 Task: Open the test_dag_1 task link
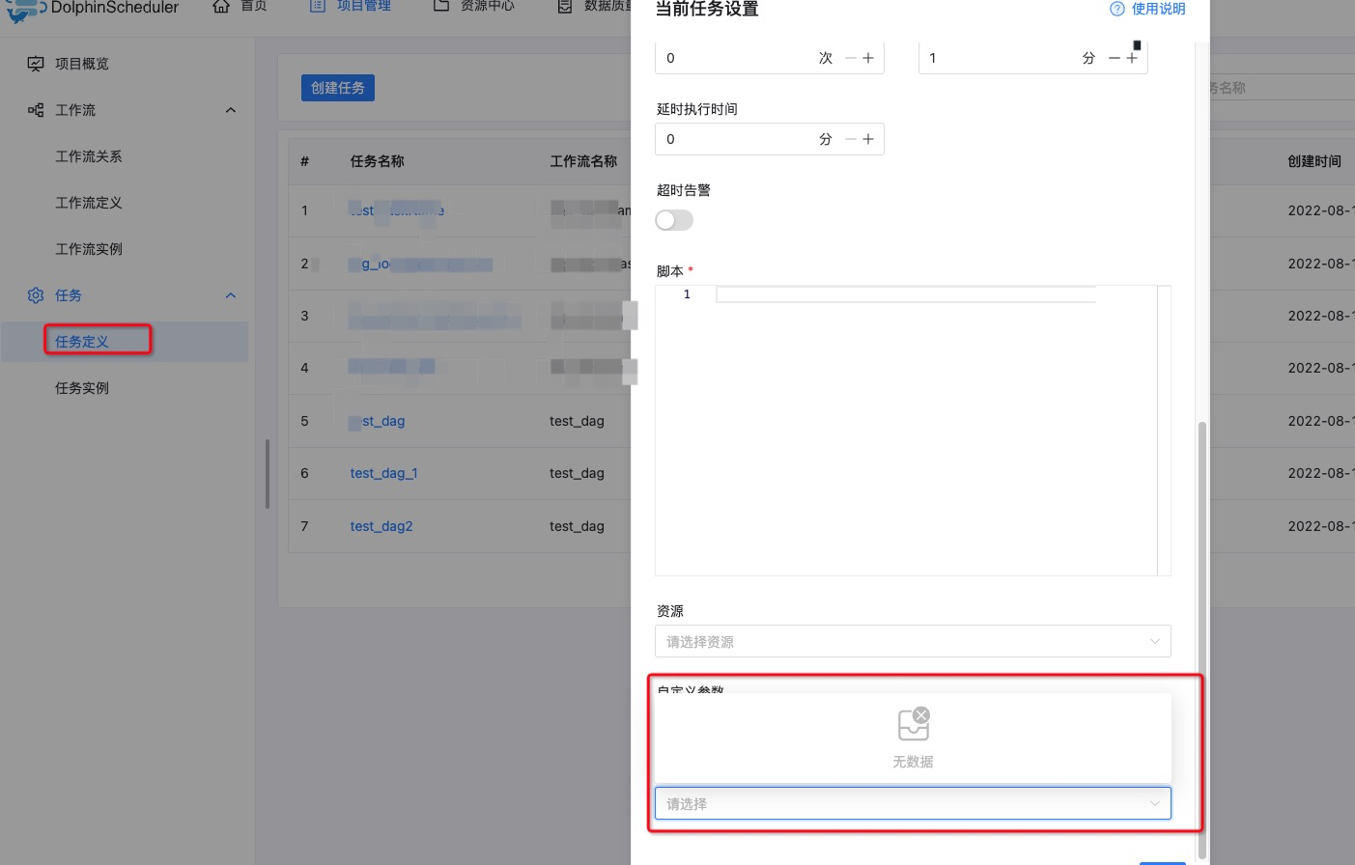383,473
